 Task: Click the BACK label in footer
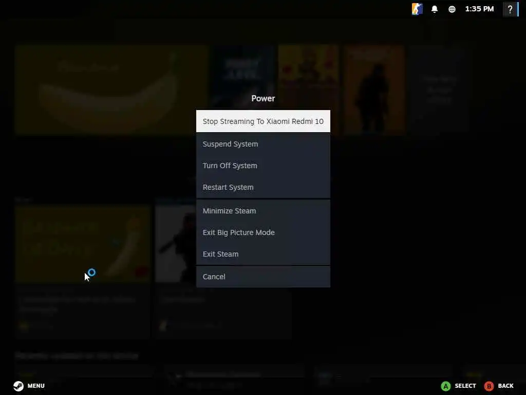tap(505, 386)
